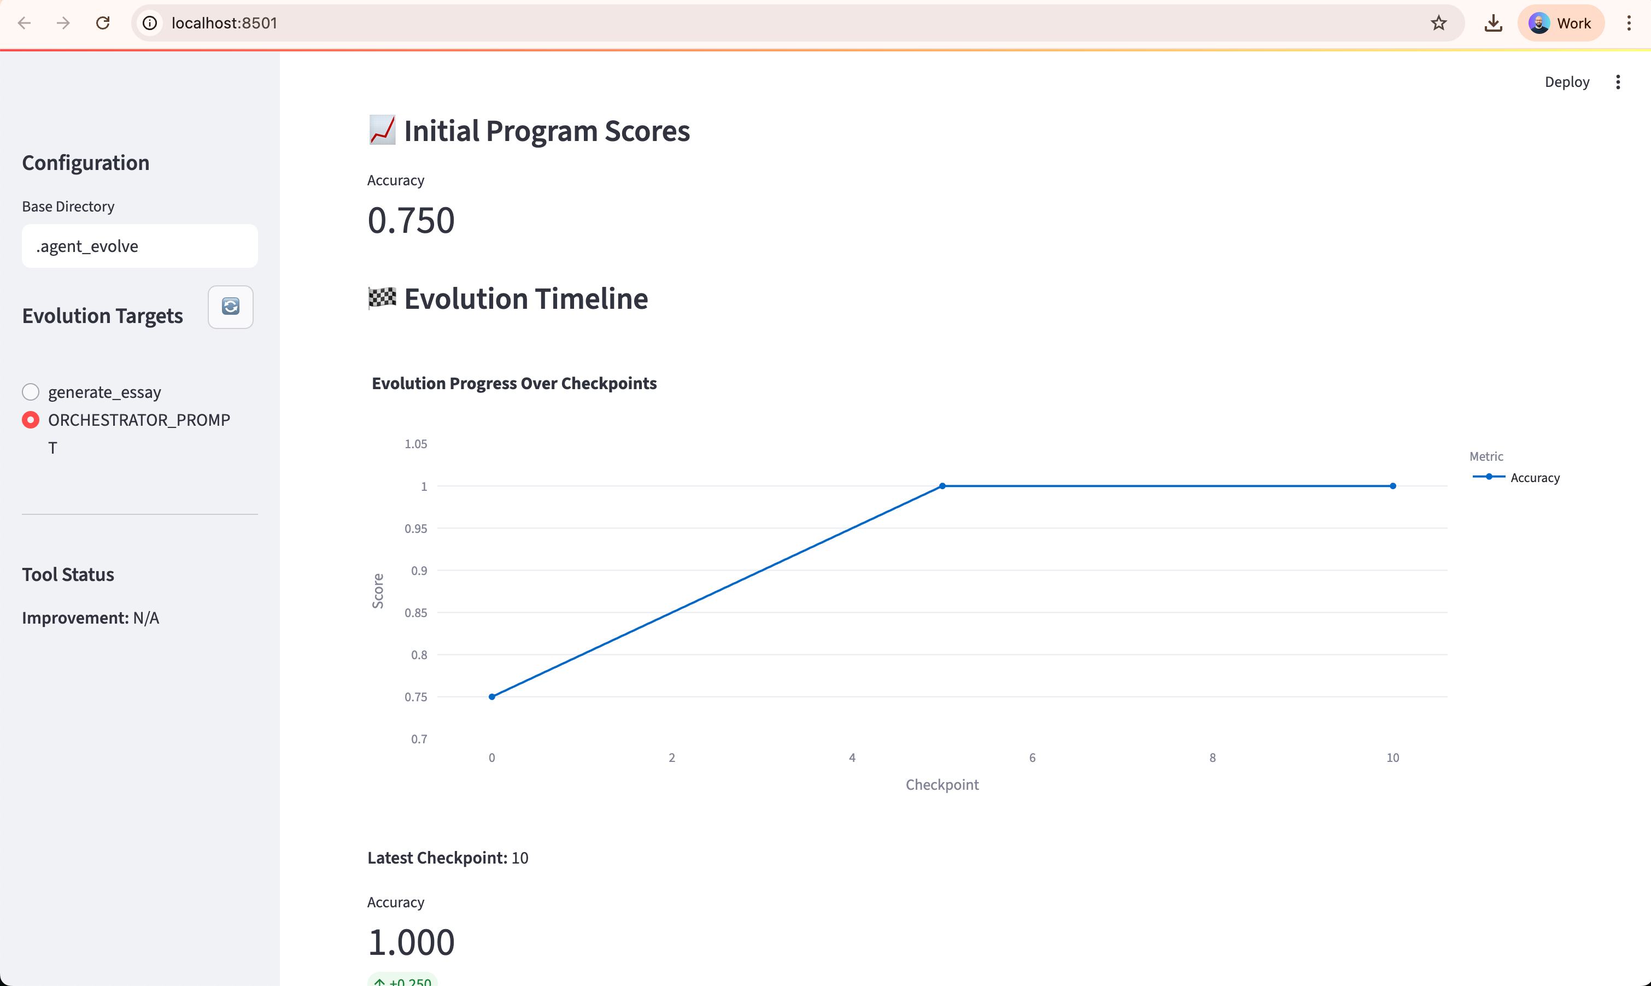Click data point at checkpoint 0
The width and height of the screenshot is (1651, 986).
pyautogui.click(x=491, y=697)
